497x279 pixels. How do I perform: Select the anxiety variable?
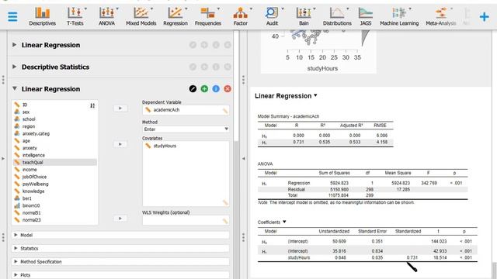[x=55, y=148]
